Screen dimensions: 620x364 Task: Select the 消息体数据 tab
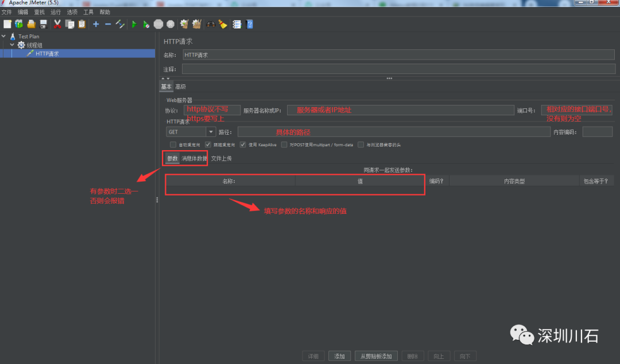coord(194,158)
